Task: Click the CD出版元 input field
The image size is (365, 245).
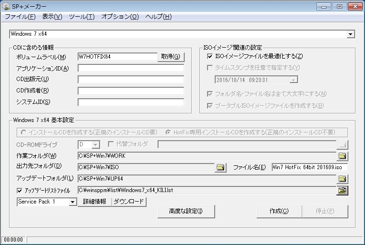Action: pos(131,80)
